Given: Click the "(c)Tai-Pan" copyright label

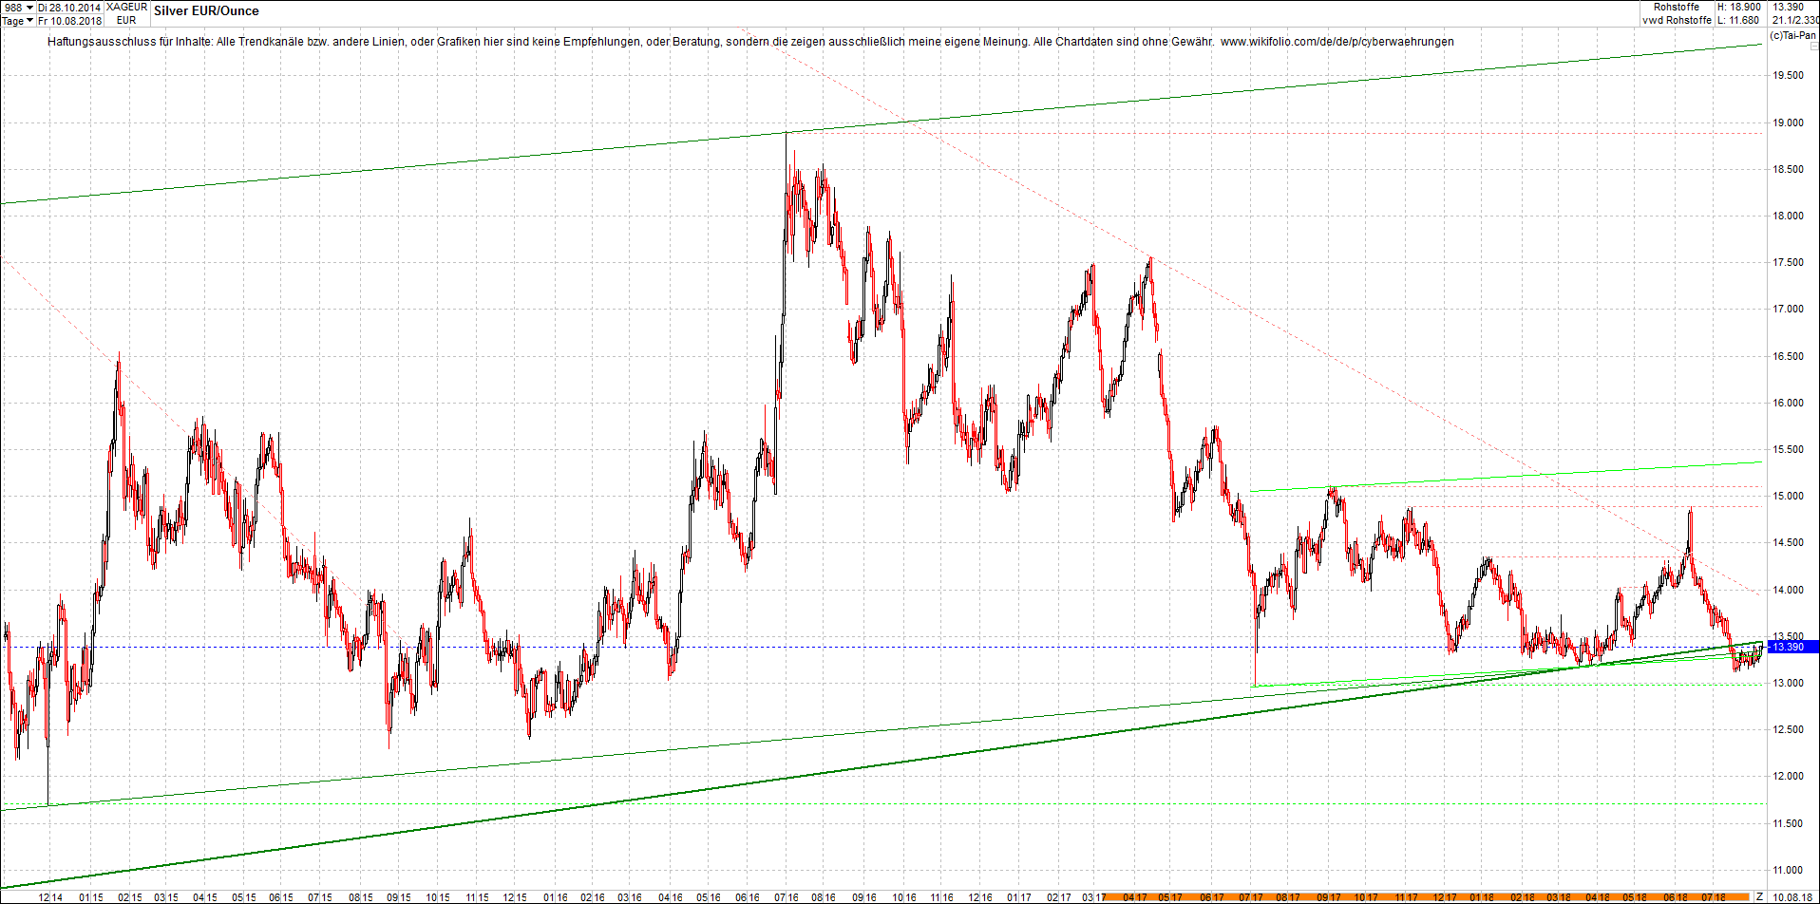Looking at the screenshot, I should coord(1792,36).
